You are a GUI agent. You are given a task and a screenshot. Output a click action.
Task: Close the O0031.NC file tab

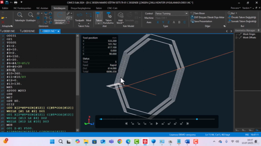58,31
